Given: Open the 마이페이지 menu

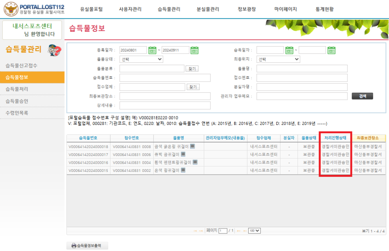Looking at the screenshot, I should coord(286,9).
